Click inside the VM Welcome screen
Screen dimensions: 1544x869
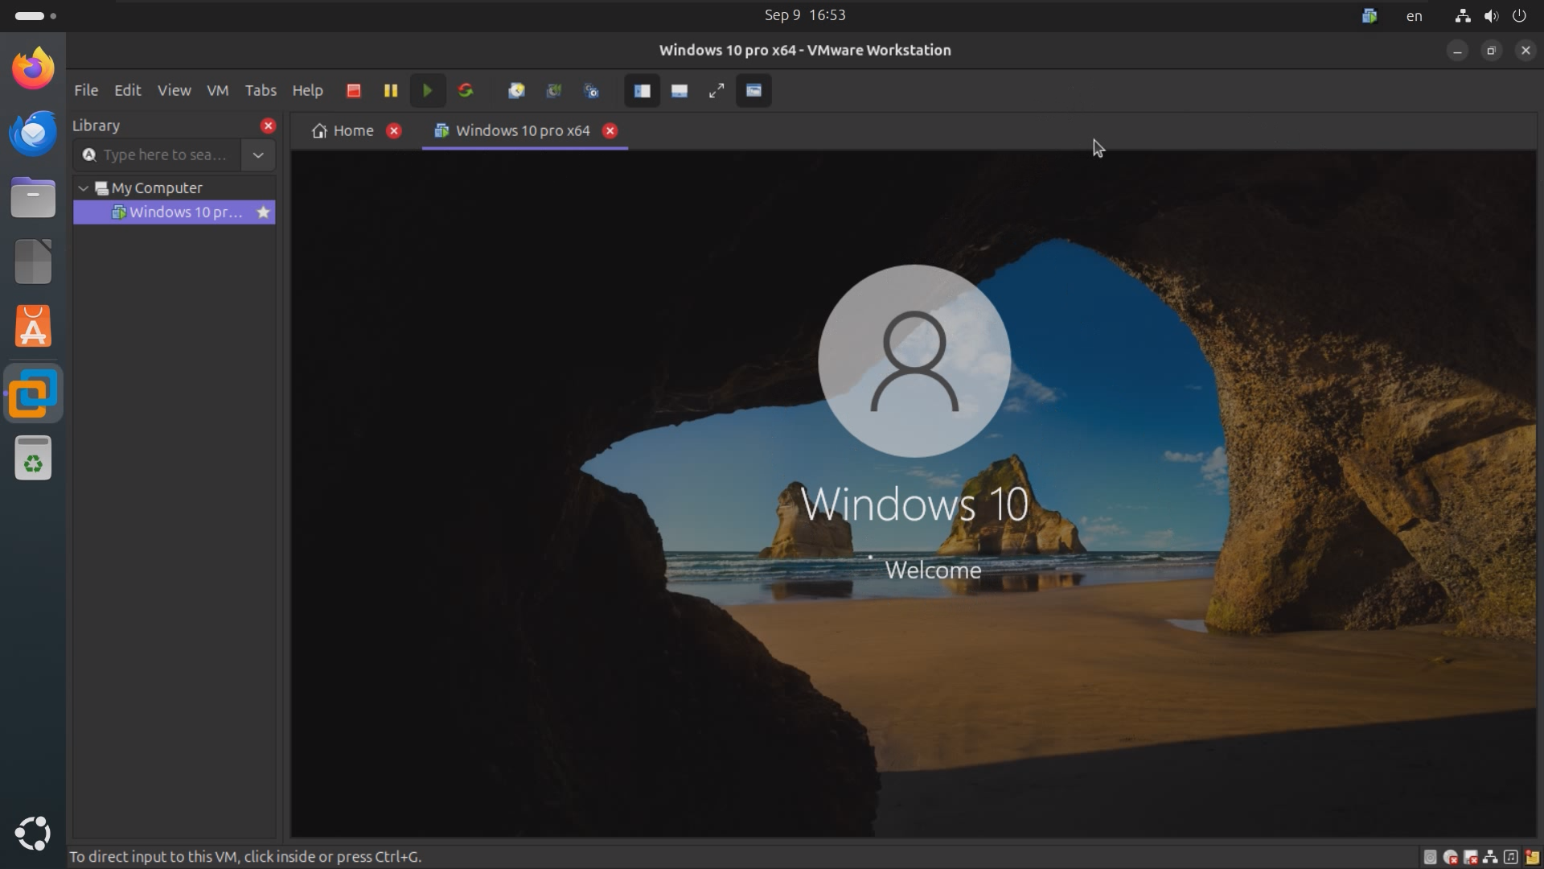coord(913,493)
